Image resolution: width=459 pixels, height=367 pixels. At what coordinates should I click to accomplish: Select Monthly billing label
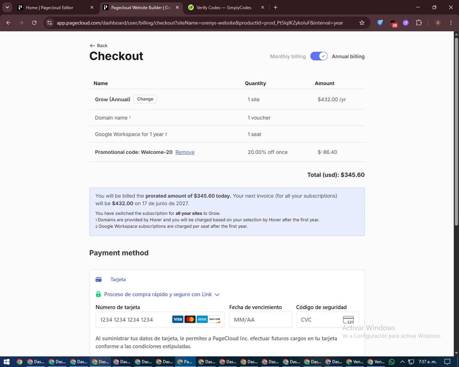click(x=288, y=57)
